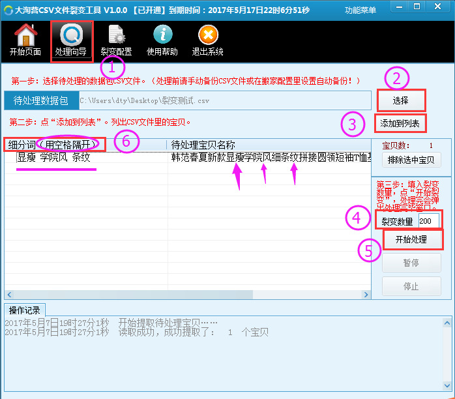Minimize the application window

[400, 7]
